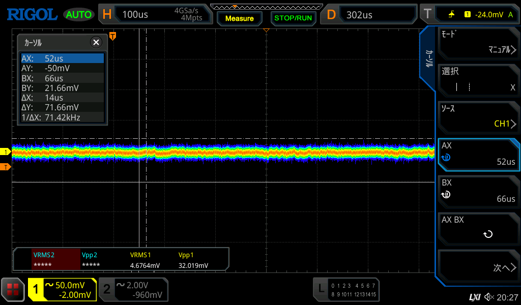
Task: Select the AX BX reset rotate icon
Action: coord(488,234)
